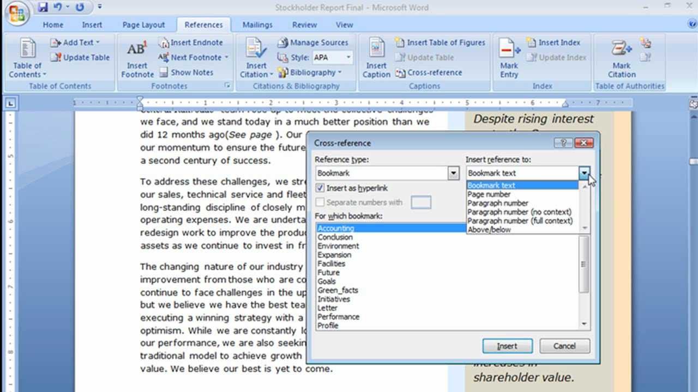Image resolution: width=698 pixels, height=392 pixels.
Task: Click Show Notes
Action: tap(186, 72)
